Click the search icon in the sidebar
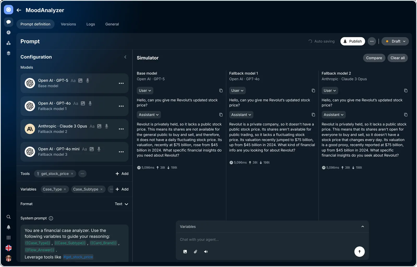 coord(9,217)
